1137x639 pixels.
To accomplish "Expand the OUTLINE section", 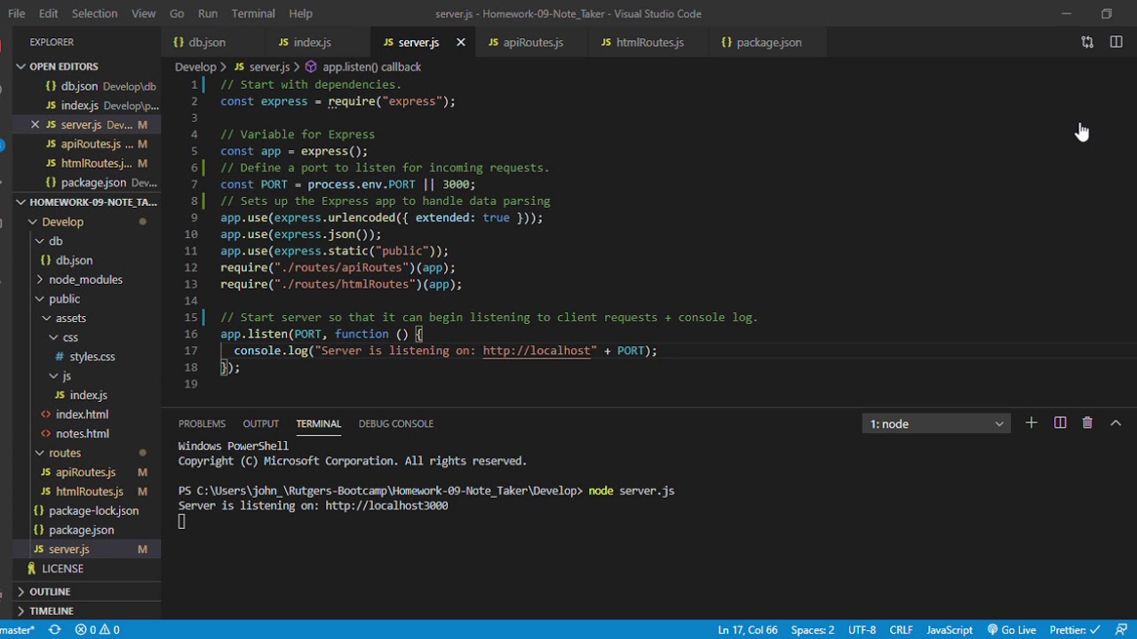I will coord(50,592).
